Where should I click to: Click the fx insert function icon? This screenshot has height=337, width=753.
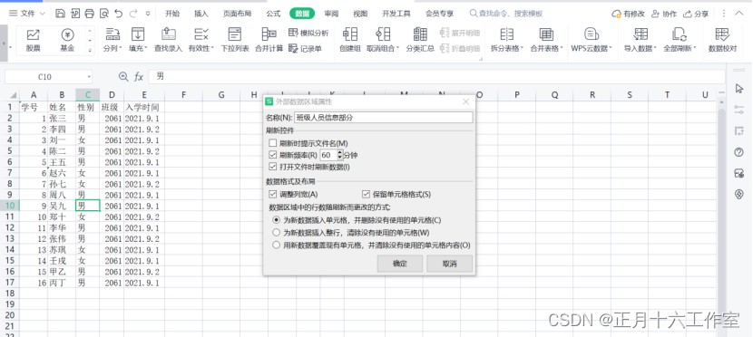139,77
